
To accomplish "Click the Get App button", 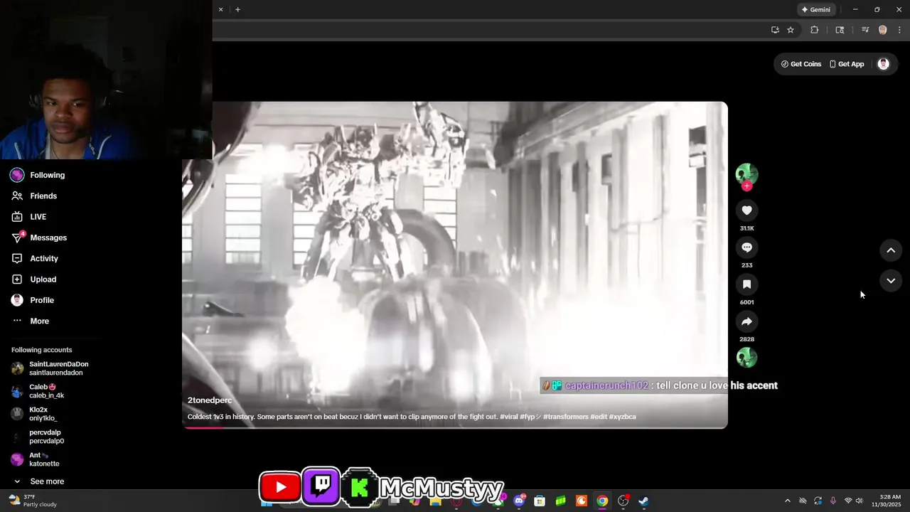I will 847,64.
